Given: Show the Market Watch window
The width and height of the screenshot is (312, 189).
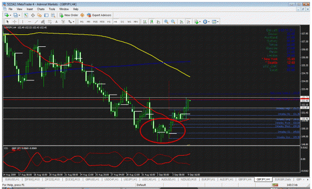Looking at the screenshot, I should click(x=26, y=15).
